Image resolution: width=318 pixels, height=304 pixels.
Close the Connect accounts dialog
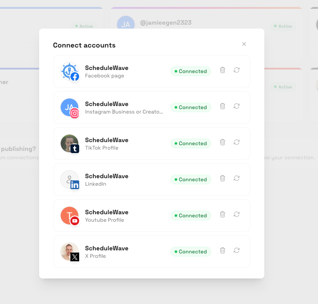click(244, 44)
